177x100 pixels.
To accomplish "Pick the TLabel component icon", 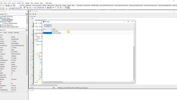I will coord(33,8).
